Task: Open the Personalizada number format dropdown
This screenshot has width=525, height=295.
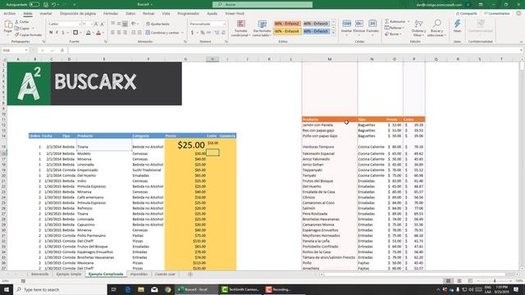Action: (224, 24)
